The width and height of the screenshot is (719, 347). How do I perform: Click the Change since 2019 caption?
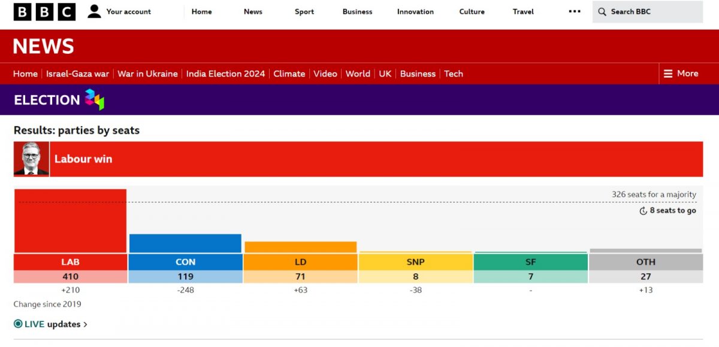47,304
